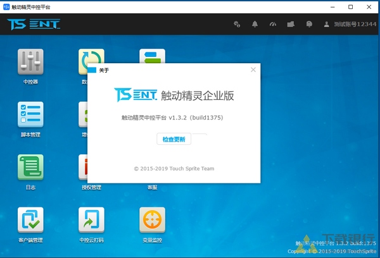Close the 触动精灵中控平台 main window
This screenshot has width=380, height=258.
[369, 7]
